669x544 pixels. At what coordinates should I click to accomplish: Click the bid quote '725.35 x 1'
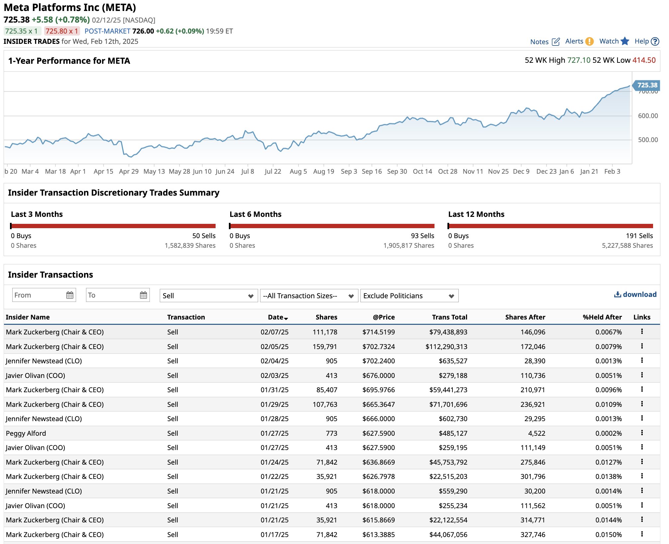(22, 31)
